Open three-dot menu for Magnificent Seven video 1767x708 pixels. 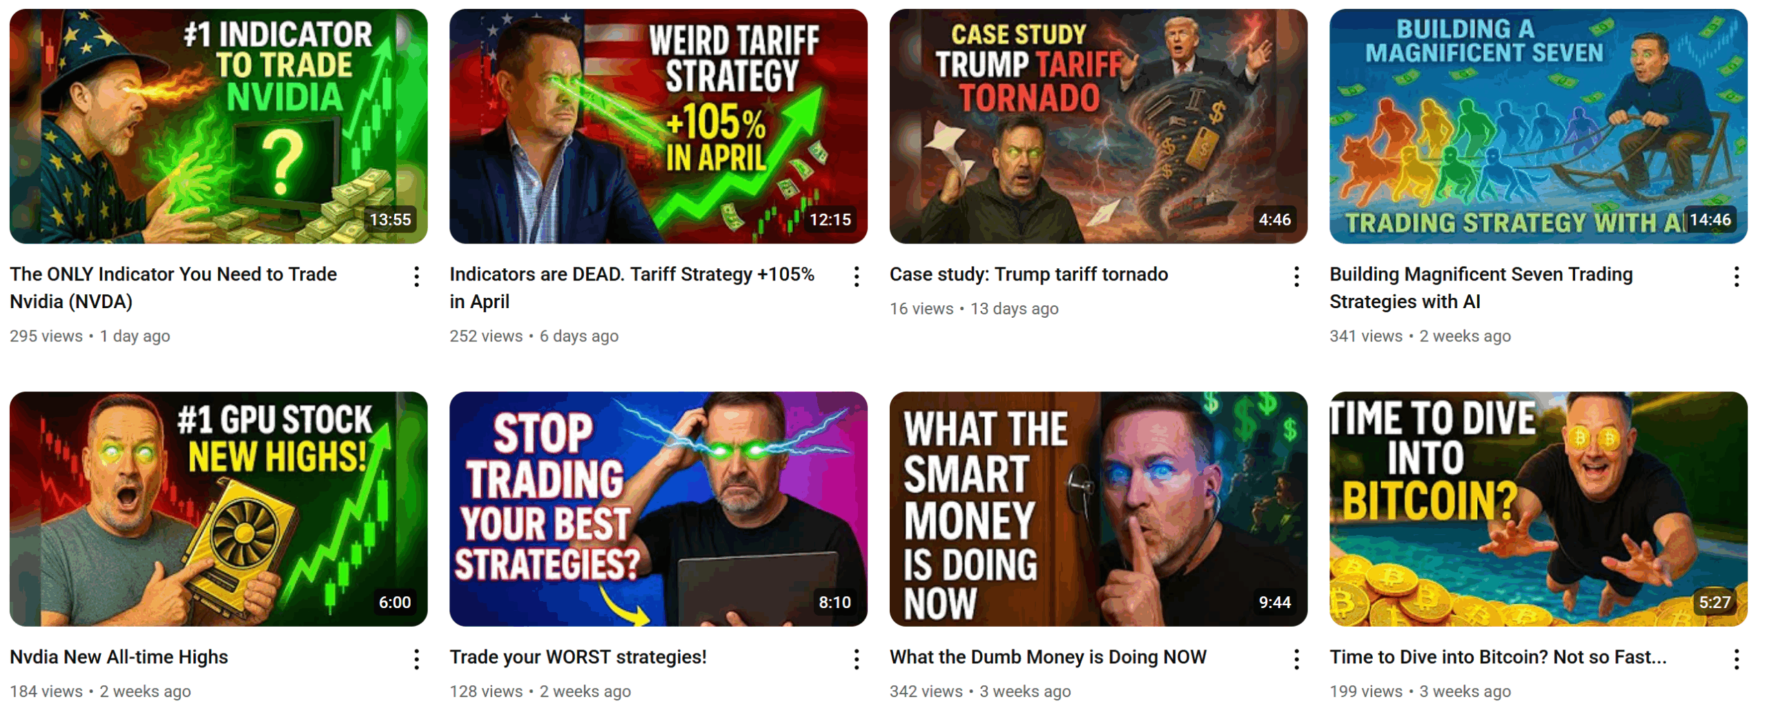pos(1737,276)
